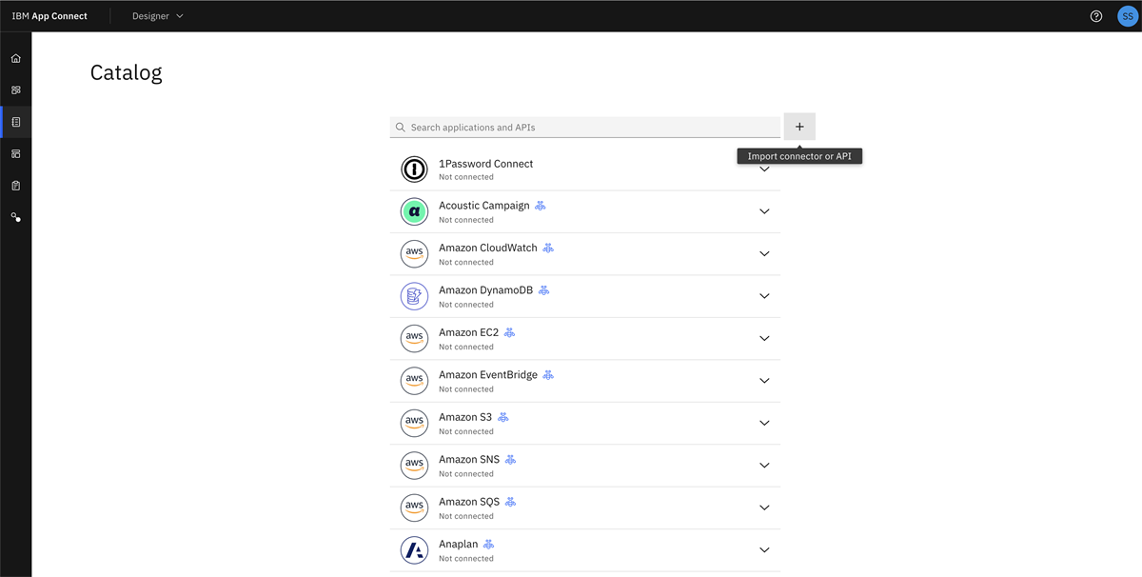Click the Amazon S3 name

[465, 417]
